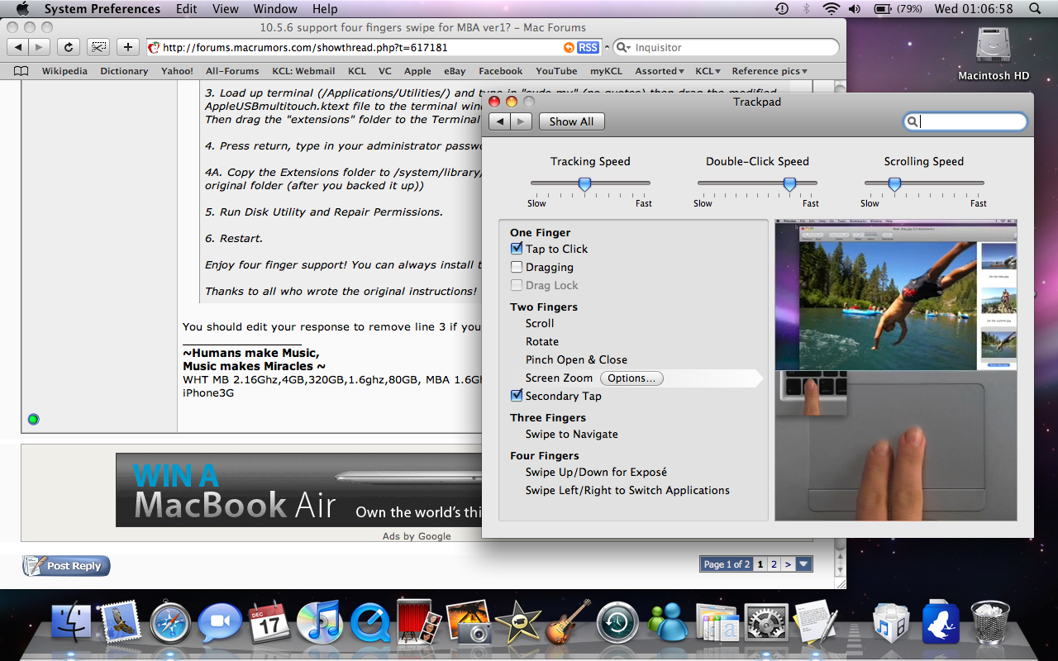Open YouTube bookmark in bookmarks bar
1058x661 pixels.
556,71
